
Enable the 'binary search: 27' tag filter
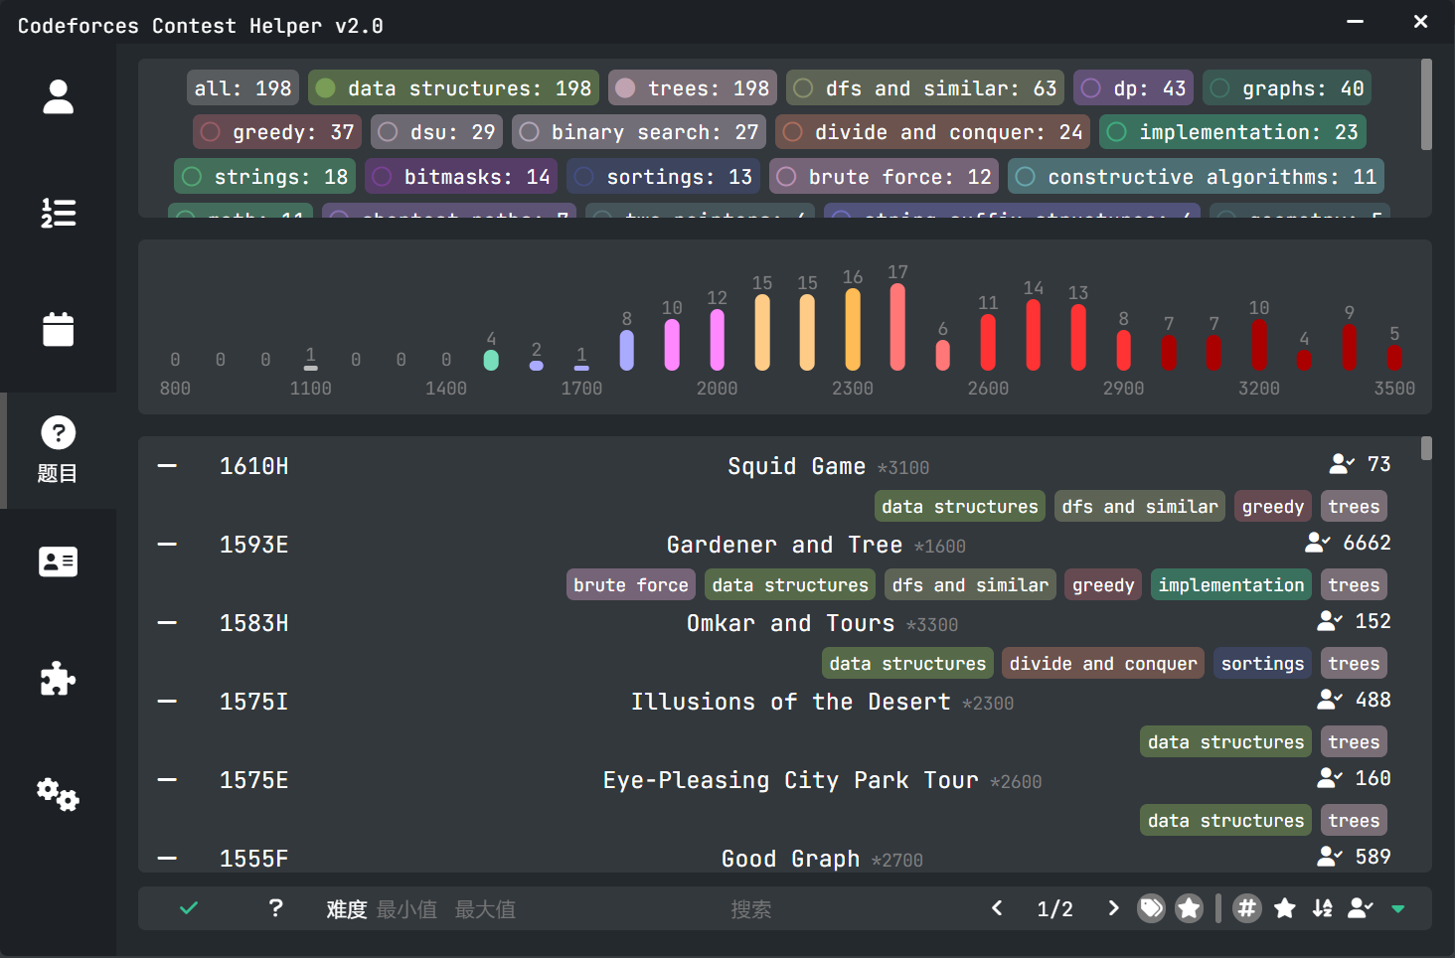[639, 132]
